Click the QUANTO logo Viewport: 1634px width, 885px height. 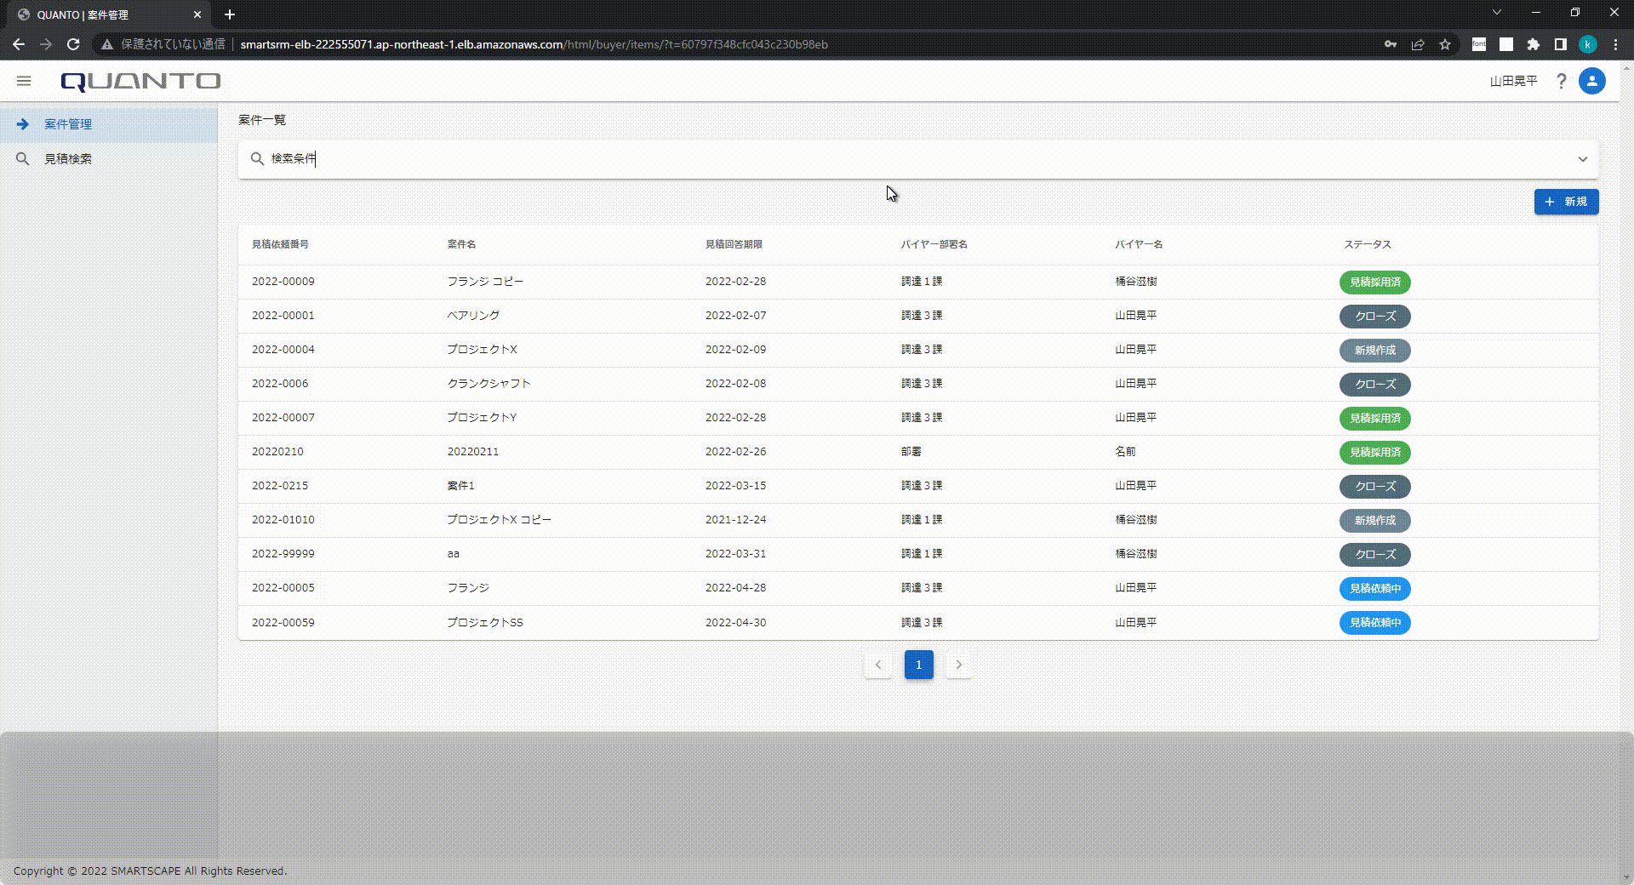tap(140, 81)
